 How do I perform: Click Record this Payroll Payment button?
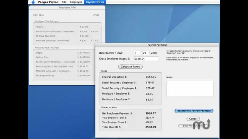tap(194, 111)
